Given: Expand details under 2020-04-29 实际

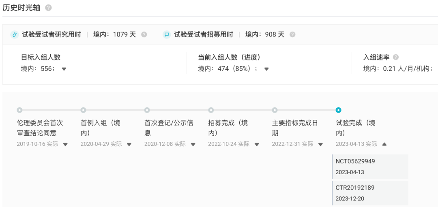Looking at the screenshot, I should [x=129, y=145].
